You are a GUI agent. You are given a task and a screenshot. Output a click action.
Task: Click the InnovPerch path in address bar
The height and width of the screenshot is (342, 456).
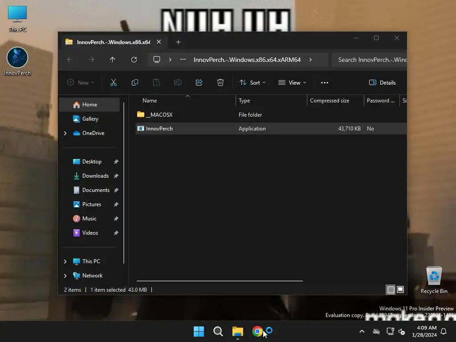247,60
